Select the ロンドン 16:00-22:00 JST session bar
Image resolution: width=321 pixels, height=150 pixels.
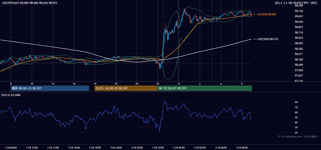(126, 88)
